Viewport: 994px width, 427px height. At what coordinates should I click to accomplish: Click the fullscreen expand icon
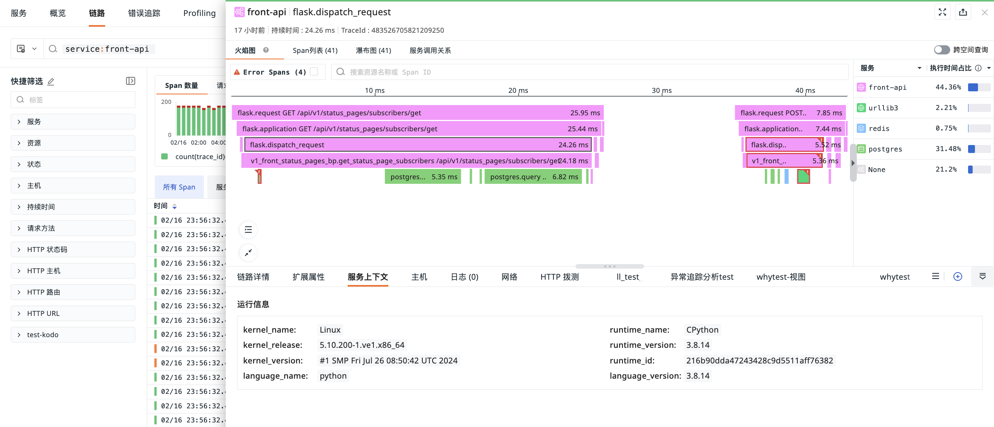[x=942, y=12]
